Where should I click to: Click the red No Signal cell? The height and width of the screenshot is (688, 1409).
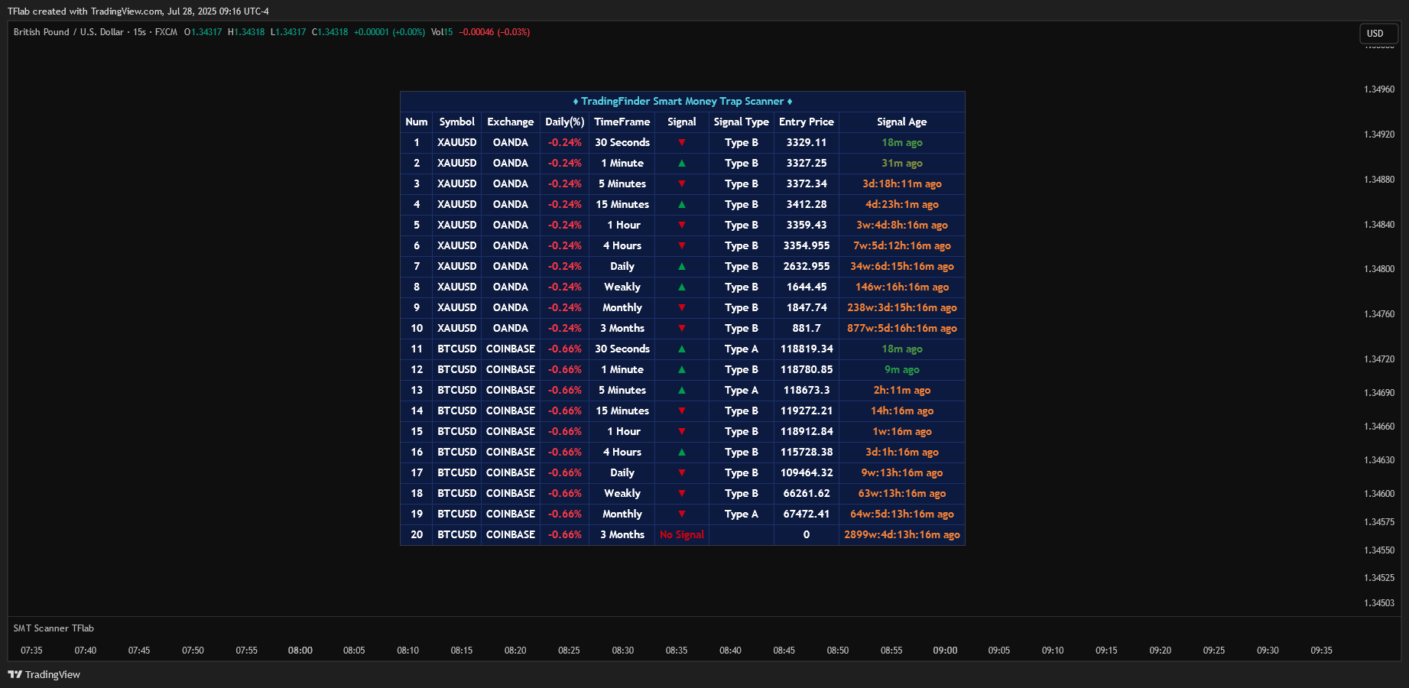tap(682, 534)
